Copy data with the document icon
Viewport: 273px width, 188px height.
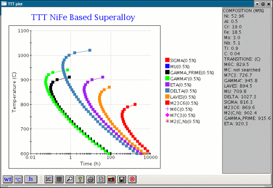tap(101, 179)
